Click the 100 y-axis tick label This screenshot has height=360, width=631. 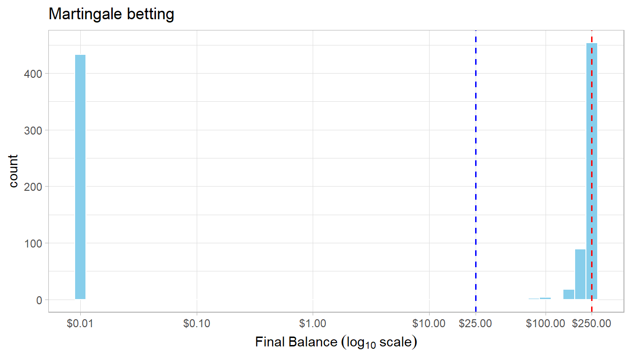36,243
